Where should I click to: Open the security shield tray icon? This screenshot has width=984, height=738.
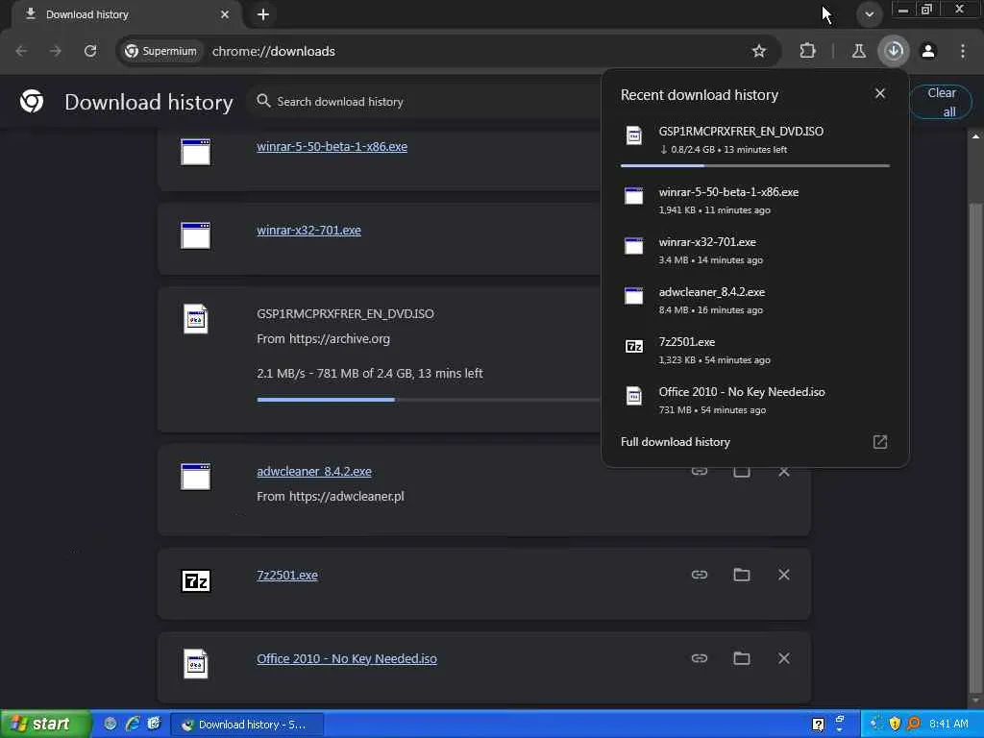tap(895, 724)
